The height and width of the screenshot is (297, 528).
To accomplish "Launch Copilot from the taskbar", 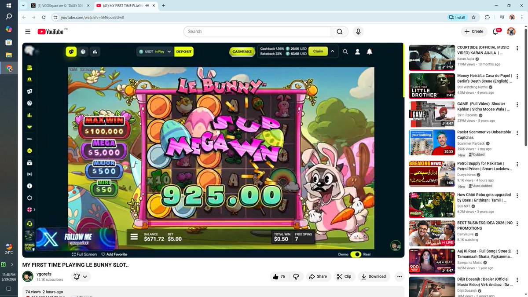I will pos(9,29).
